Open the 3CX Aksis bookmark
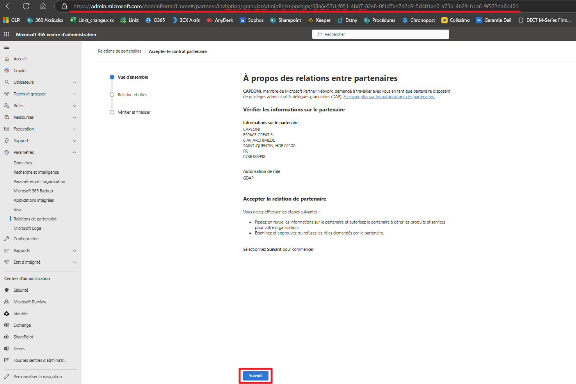 [186, 20]
